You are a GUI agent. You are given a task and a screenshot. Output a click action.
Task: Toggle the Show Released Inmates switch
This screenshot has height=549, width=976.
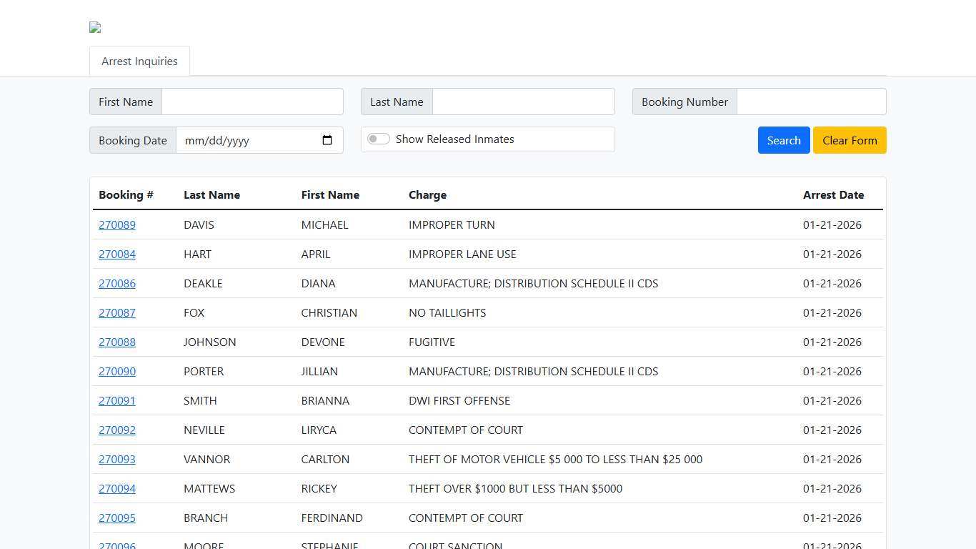[x=379, y=139]
